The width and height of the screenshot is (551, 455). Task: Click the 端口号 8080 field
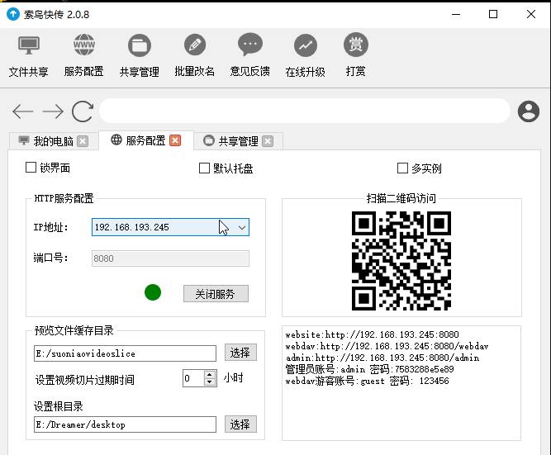coord(170,258)
